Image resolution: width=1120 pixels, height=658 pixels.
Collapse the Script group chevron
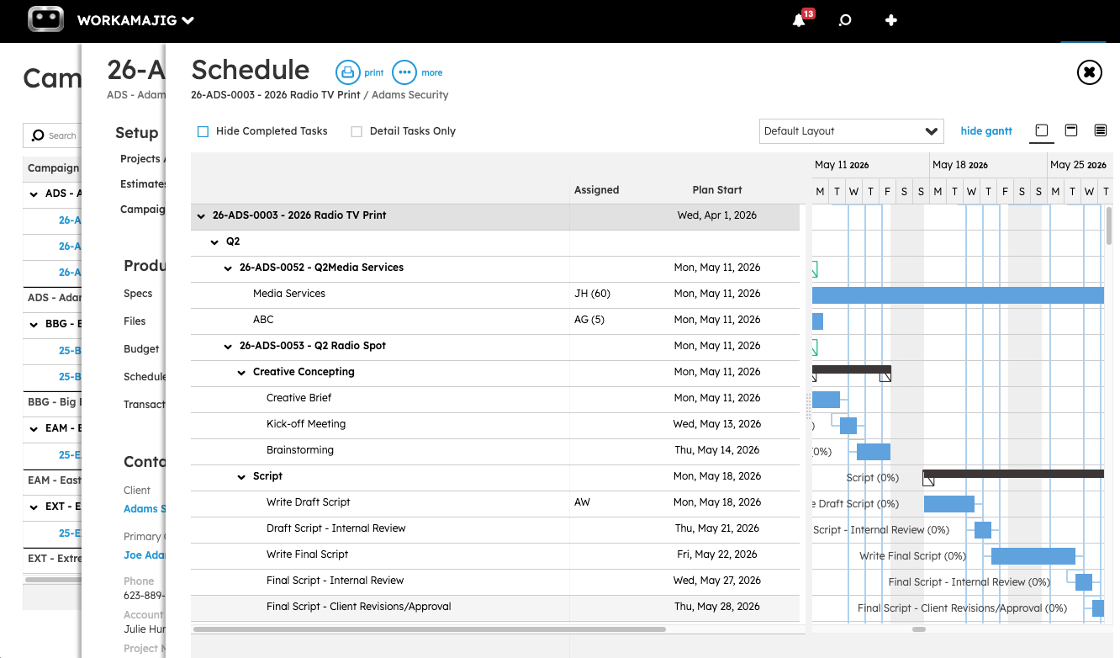[x=241, y=477]
